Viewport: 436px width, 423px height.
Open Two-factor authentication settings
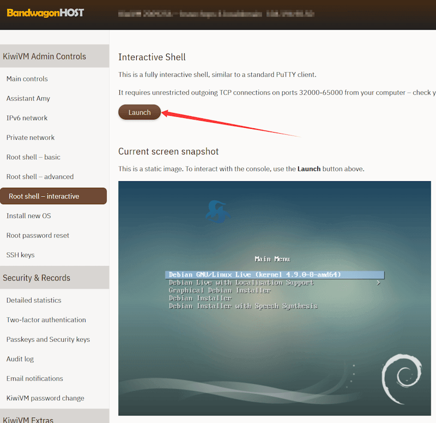46,320
